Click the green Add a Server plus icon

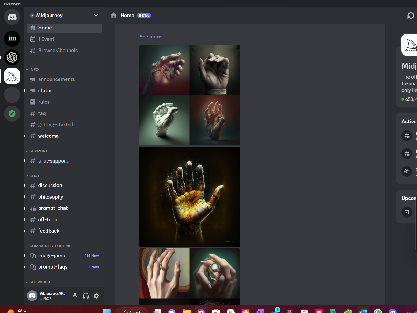coord(12,95)
